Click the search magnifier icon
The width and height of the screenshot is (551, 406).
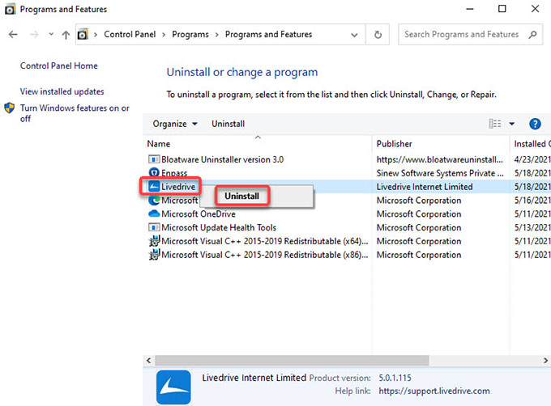pyautogui.click(x=532, y=34)
